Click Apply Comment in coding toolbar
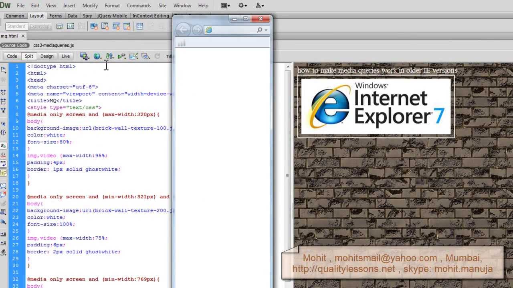 pyautogui.click(x=3, y=185)
